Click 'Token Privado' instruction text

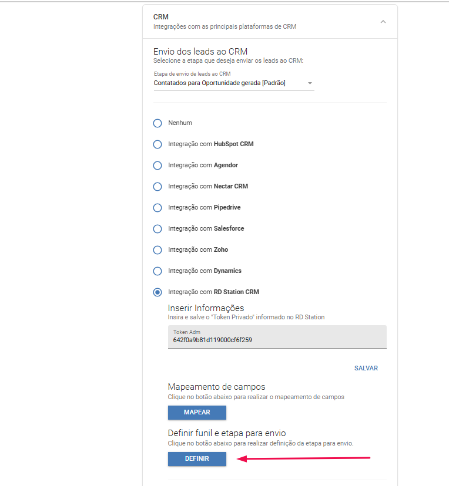tap(246, 317)
